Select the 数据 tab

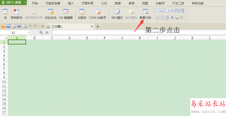click(x=118, y=3)
